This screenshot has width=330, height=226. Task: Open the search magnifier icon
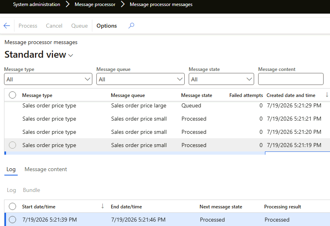[x=131, y=26]
